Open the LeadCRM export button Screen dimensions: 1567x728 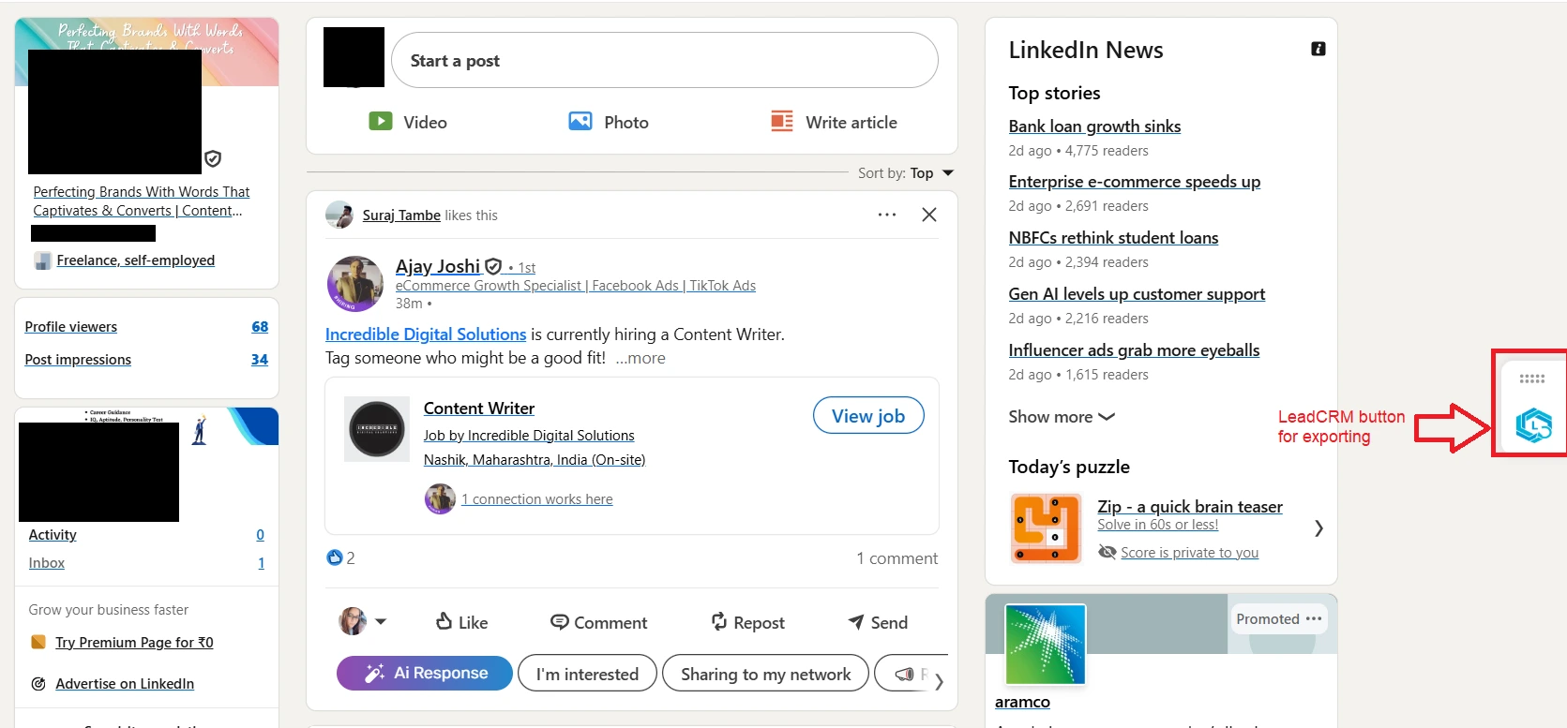(x=1533, y=425)
